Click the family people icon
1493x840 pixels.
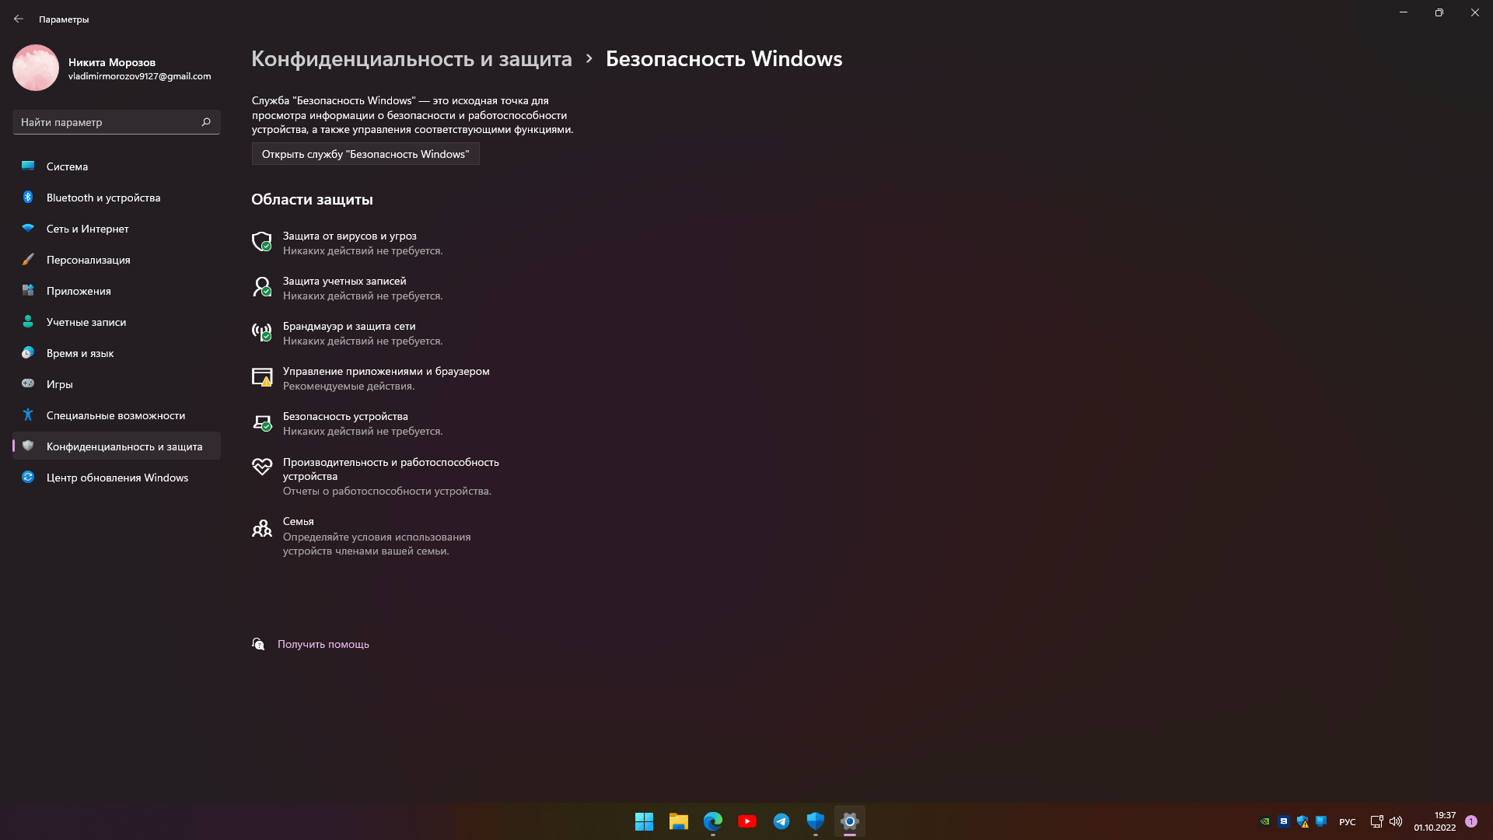[x=262, y=528]
